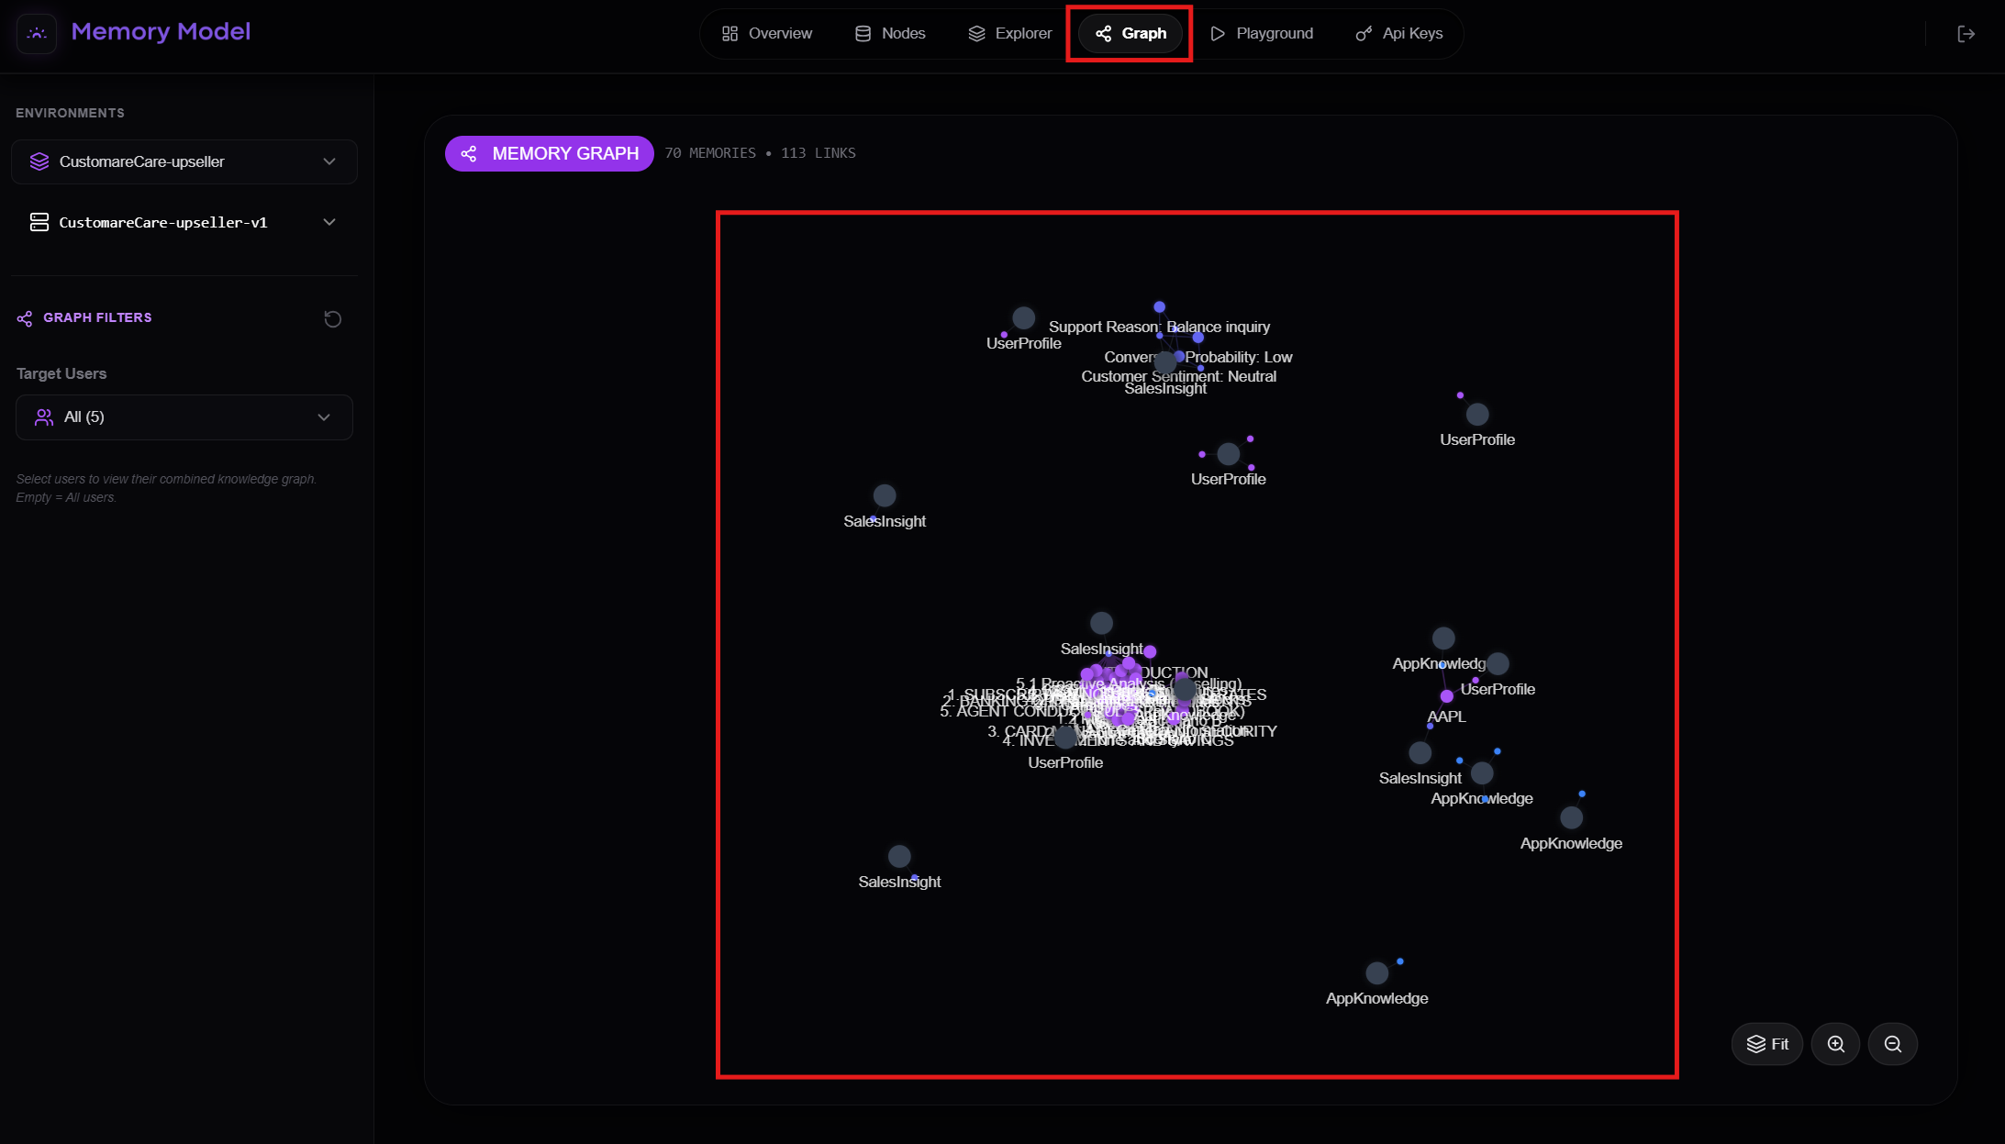Click the AAPL purple node
Screen dimensions: 2005x1144
click(x=1446, y=696)
